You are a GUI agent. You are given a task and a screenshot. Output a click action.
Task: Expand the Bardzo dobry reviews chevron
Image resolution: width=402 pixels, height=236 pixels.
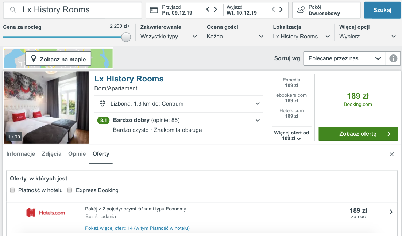tap(258, 121)
